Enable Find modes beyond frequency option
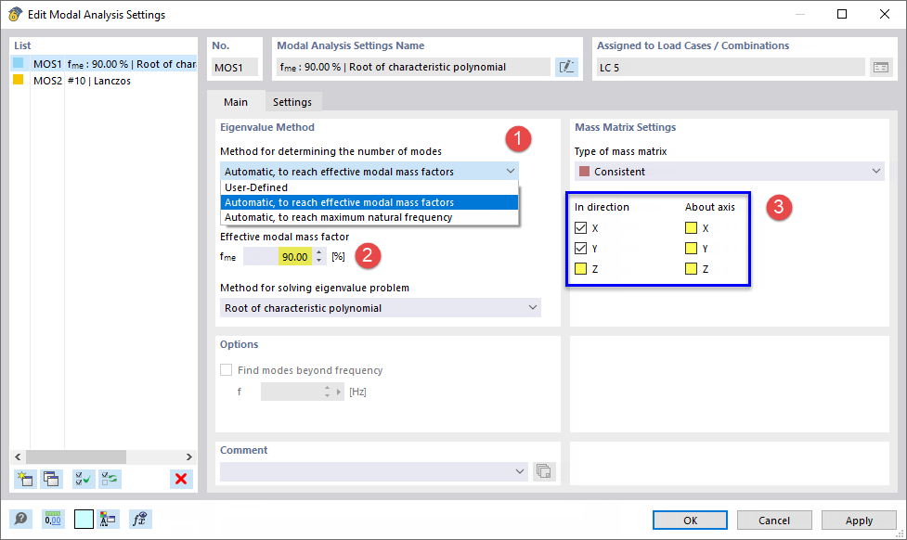The height and width of the screenshot is (540, 907). (x=226, y=368)
